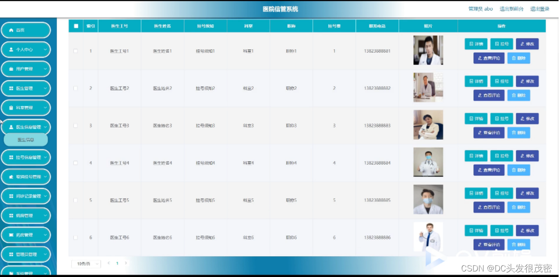This screenshot has width=559, height=277.
Task: Open 详情 for 医生姓名2 row
Action: pyautogui.click(x=476, y=81)
